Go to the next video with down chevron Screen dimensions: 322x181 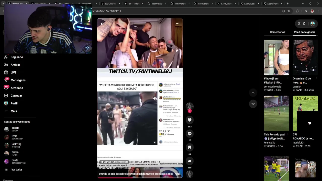253,104
